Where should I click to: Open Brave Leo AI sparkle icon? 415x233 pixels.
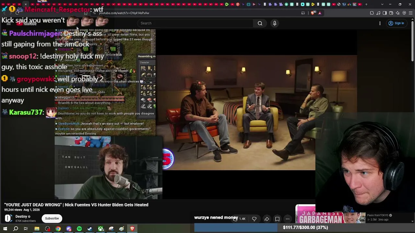pyautogui.click(x=398, y=13)
